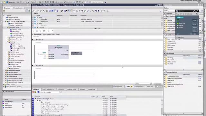
Task: Open Main [OB1] block in project tree
Action: (14, 32)
